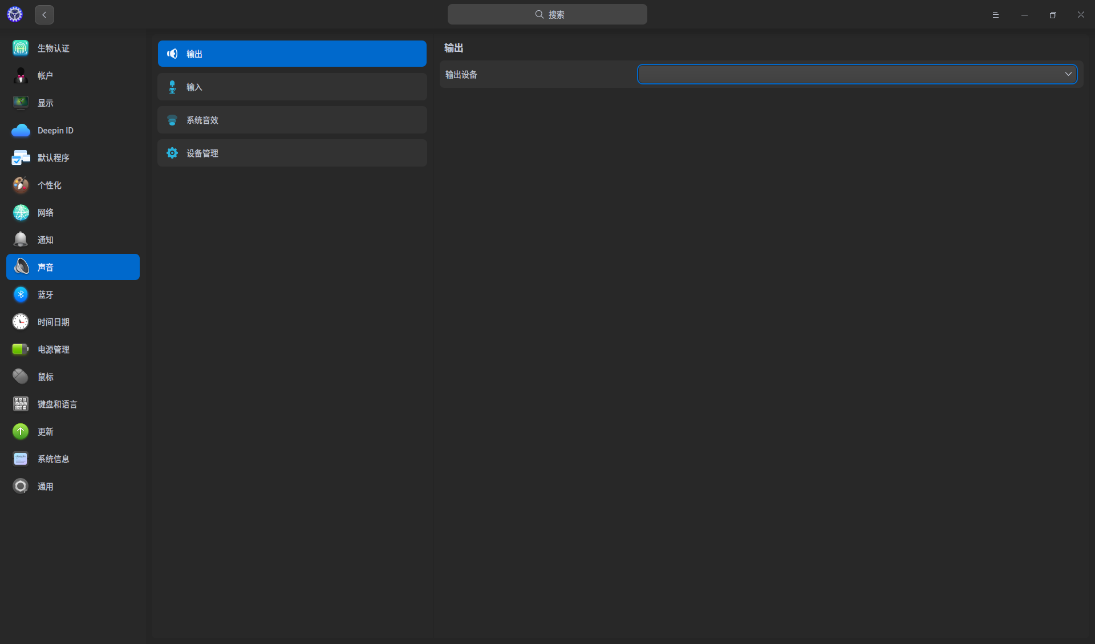Select 个性化 (personalization) settings
This screenshot has width=1095, height=644.
click(49, 185)
